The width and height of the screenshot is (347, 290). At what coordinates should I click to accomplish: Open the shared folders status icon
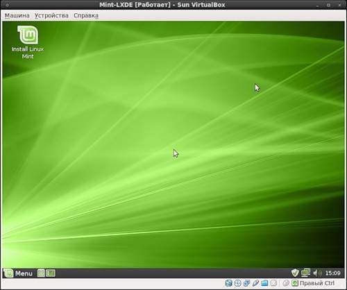[x=264, y=283]
